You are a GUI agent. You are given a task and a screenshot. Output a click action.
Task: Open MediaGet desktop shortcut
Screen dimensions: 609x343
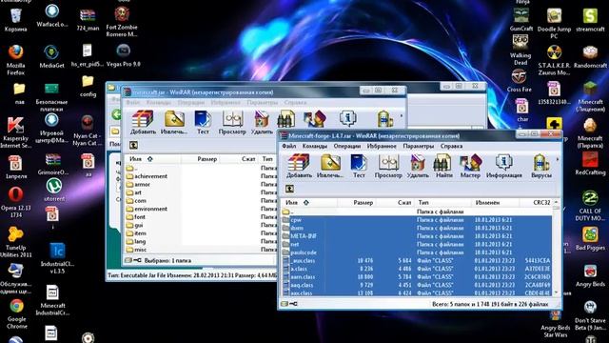(x=51, y=57)
